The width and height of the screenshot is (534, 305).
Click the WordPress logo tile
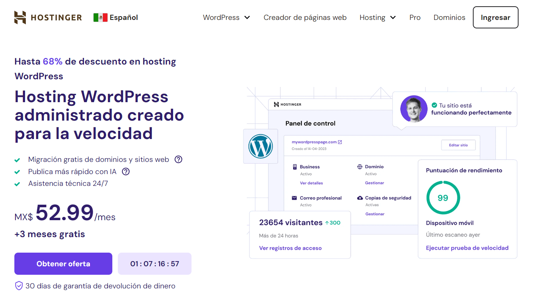(261, 146)
